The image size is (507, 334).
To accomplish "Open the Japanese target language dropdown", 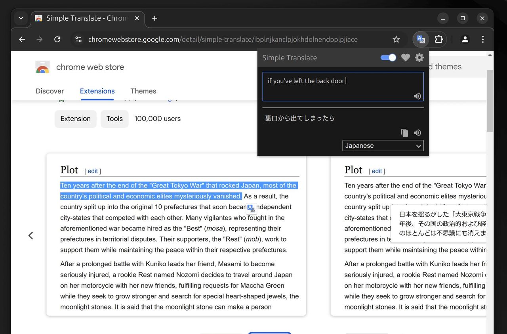I will 383,145.
